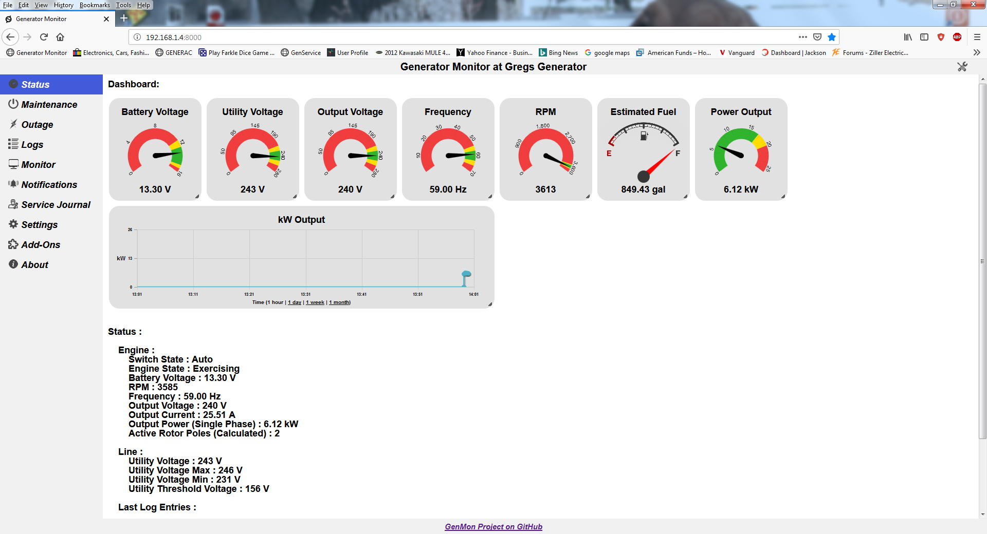This screenshot has width=987, height=534.
Task: Open the Monitor page
Action: click(x=38, y=165)
